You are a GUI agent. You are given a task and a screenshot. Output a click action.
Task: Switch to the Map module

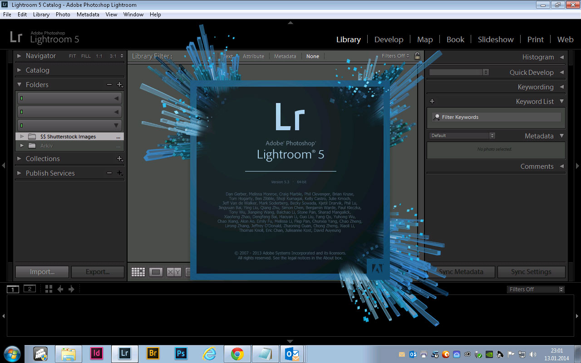click(x=425, y=39)
